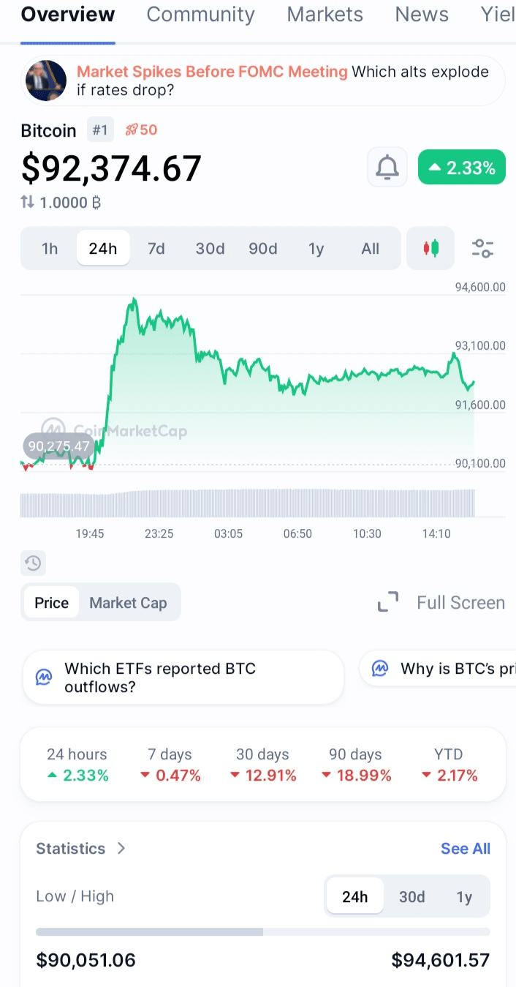This screenshot has height=987, width=516.
Task: Open chart settings sliders icon
Action: tap(482, 248)
